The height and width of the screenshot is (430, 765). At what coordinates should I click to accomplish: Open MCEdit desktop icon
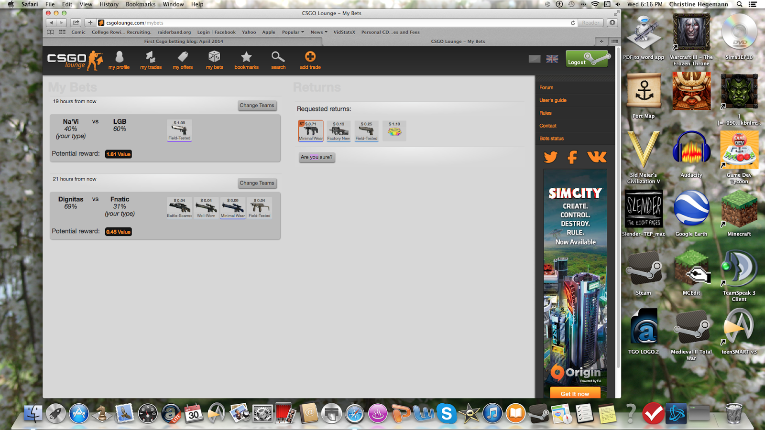click(691, 273)
